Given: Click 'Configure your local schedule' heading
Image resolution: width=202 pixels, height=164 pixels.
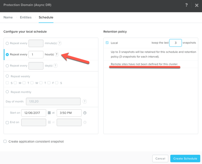Looking at the screenshot, I should pos(25,31).
